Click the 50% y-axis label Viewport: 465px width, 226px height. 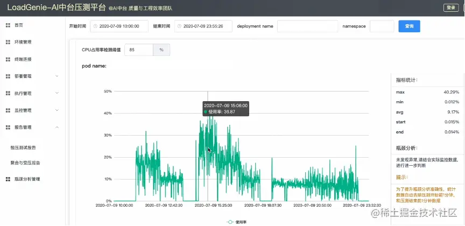107,91
